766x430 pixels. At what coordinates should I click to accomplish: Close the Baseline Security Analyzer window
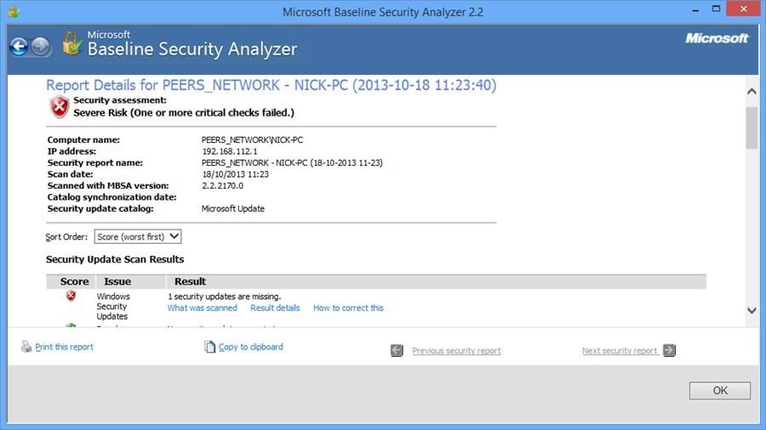pyautogui.click(x=744, y=8)
